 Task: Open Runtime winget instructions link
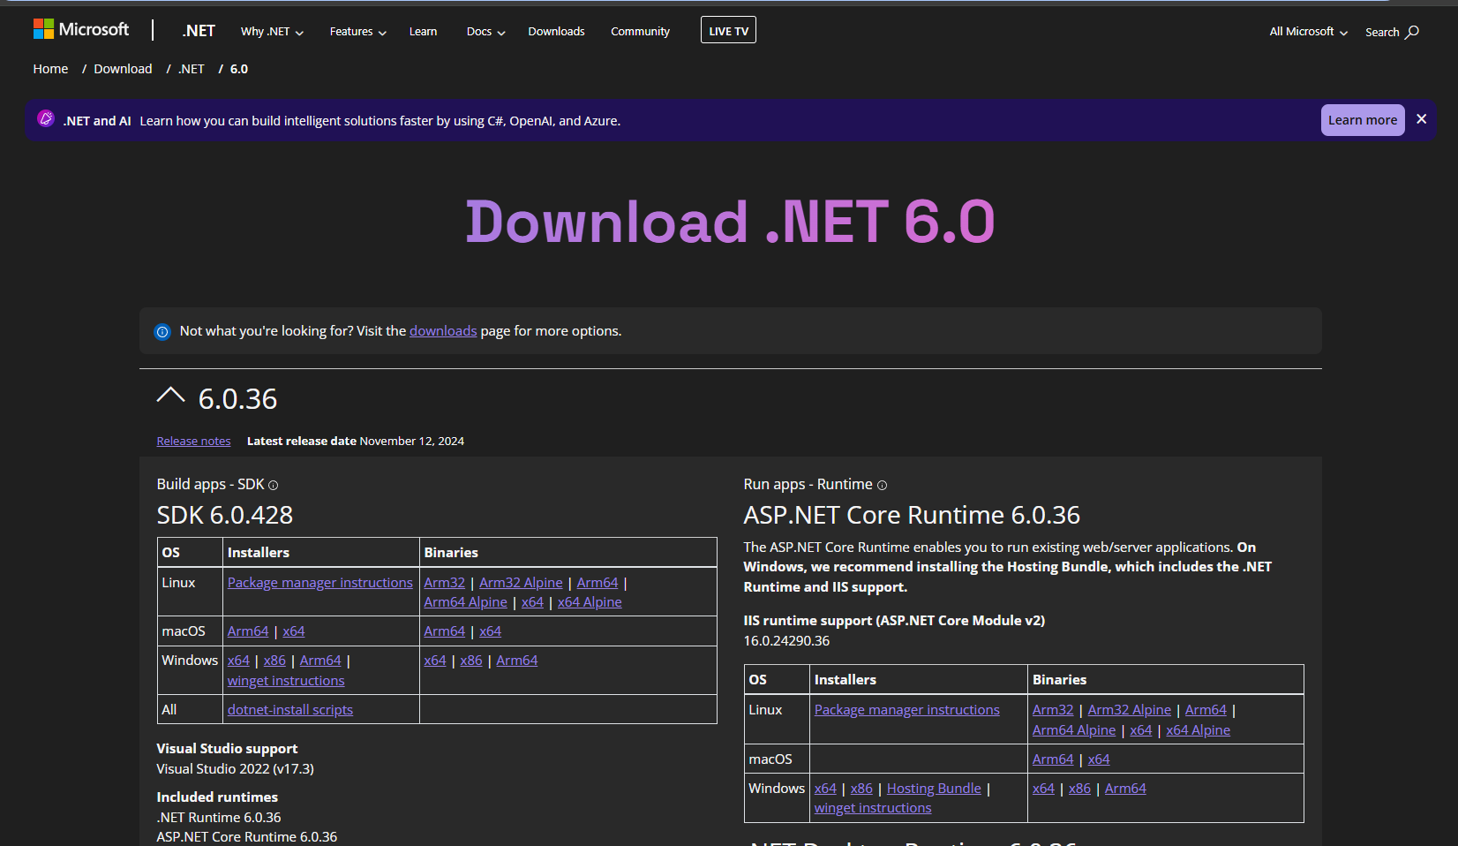click(x=873, y=808)
